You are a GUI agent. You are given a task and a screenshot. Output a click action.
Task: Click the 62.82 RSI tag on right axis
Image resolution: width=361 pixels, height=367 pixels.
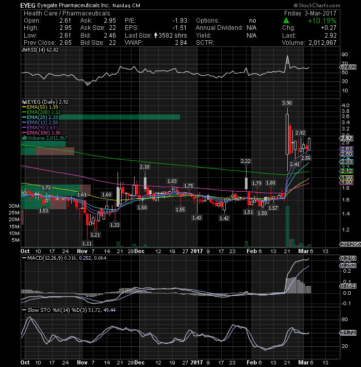(x=348, y=67)
